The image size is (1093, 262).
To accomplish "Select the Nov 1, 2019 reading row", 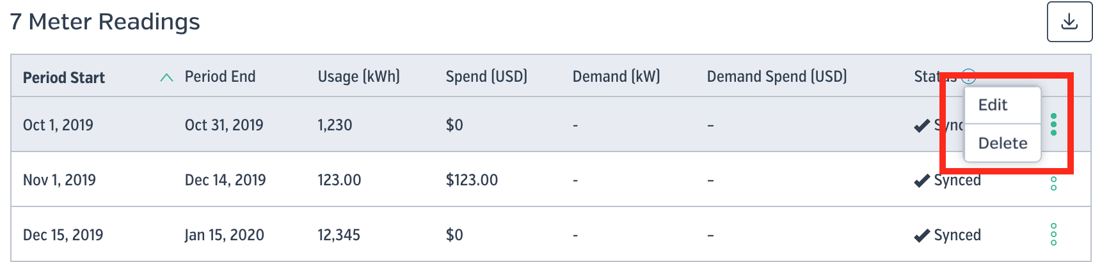I will (x=551, y=180).
